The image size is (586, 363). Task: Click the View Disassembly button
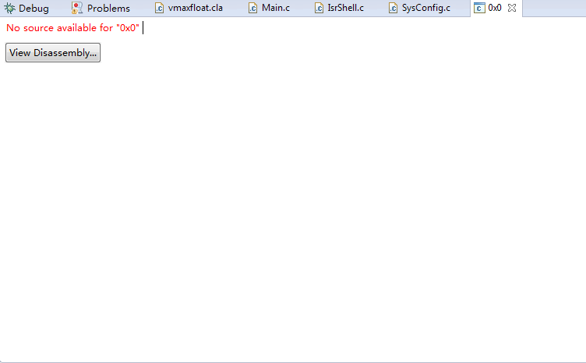pyautogui.click(x=53, y=53)
